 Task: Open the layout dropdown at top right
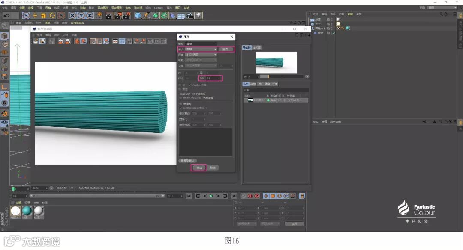click(442, 7)
